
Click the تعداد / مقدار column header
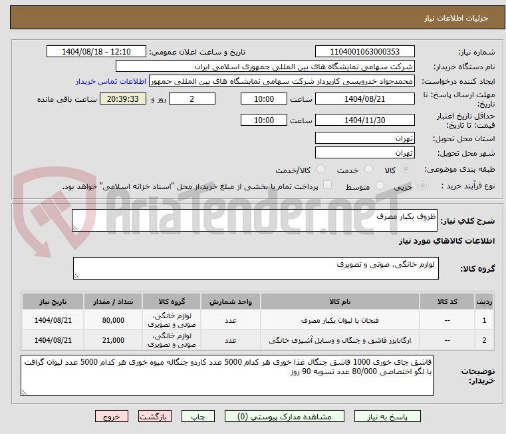[113, 302]
